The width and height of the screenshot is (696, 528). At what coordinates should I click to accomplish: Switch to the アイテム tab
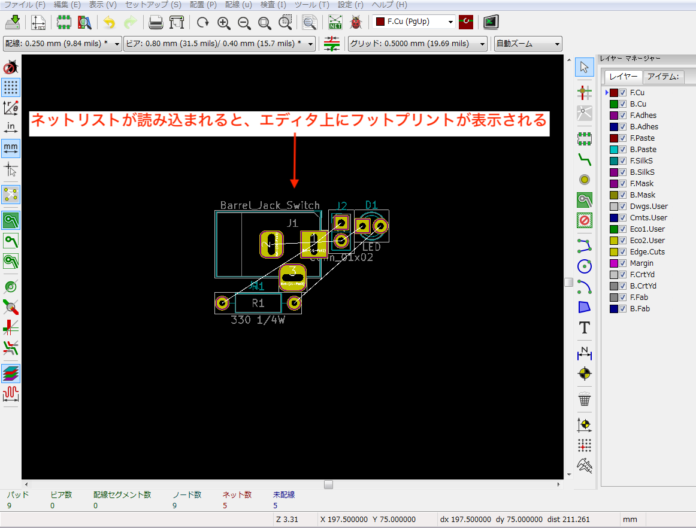pos(663,76)
